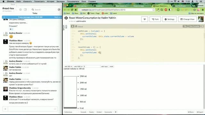Image resolution: width=205 pixels, height=115 pixels.
Task: Collapse fold arrow at addVolume line
Action: [75, 31]
